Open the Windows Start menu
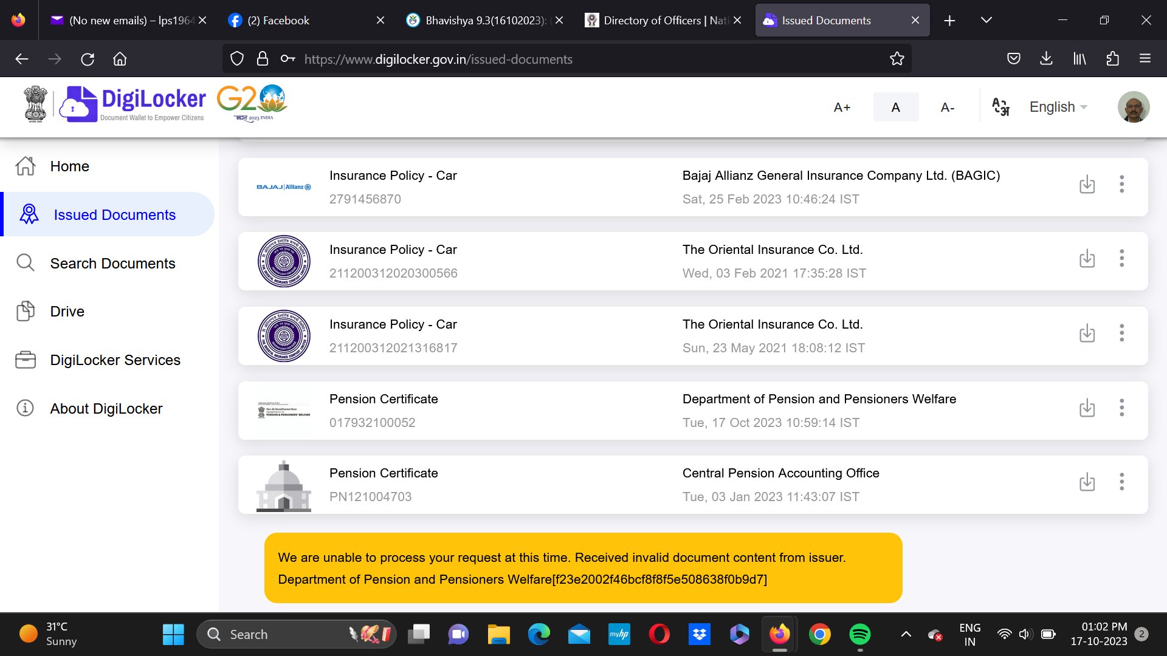The image size is (1167, 656). point(173,634)
